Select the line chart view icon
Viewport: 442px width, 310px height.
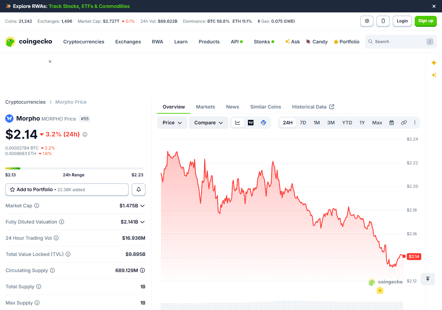(x=238, y=123)
